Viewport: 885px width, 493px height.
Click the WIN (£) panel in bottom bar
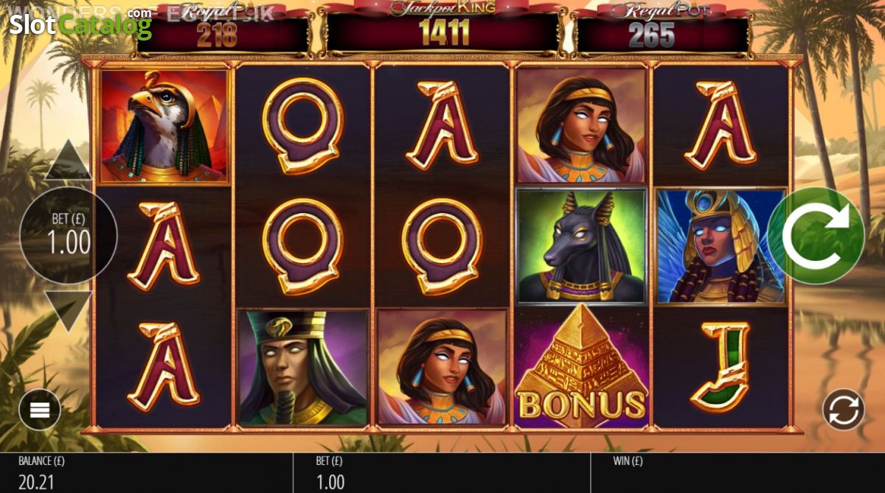[737, 473]
